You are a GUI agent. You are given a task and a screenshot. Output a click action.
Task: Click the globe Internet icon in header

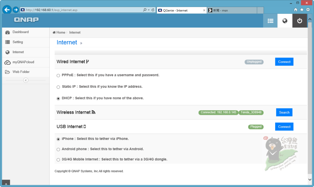click(285, 21)
